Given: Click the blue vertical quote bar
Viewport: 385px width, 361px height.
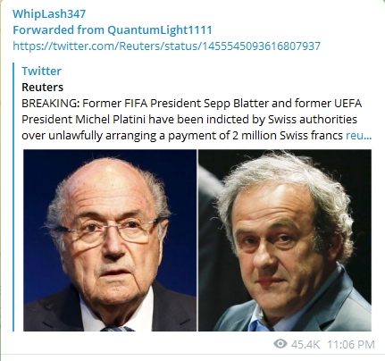Looking at the screenshot, I should pyautogui.click(x=13, y=197).
